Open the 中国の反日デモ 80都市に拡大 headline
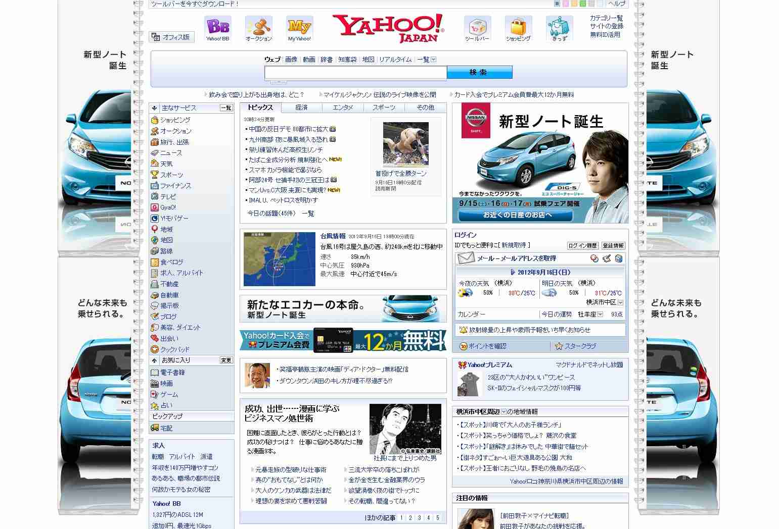 pyautogui.click(x=288, y=129)
